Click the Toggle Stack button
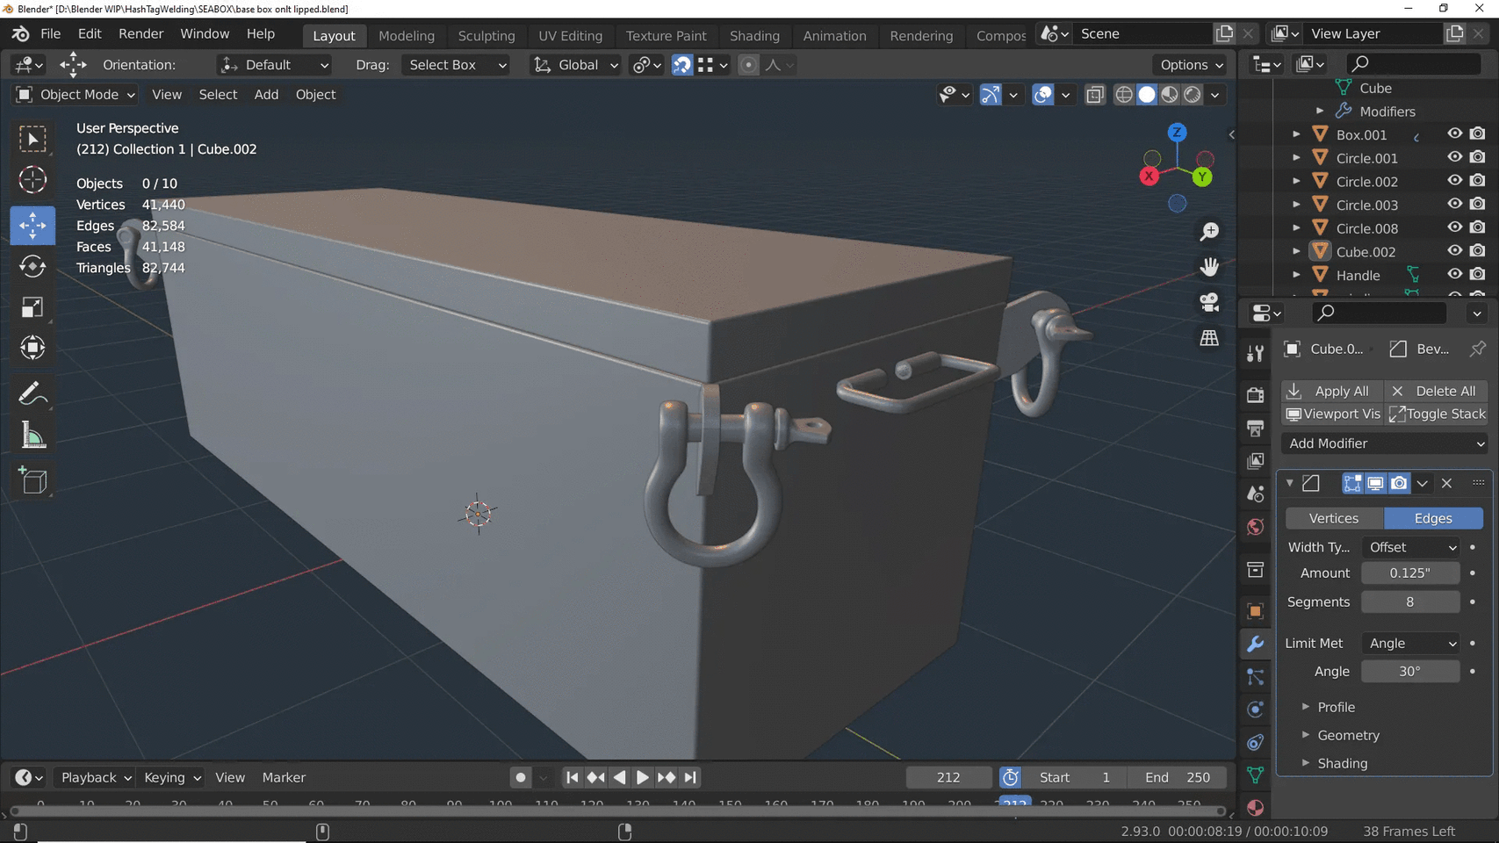The width and height of the screenshot is (1499, 843). pos(1437,414)
